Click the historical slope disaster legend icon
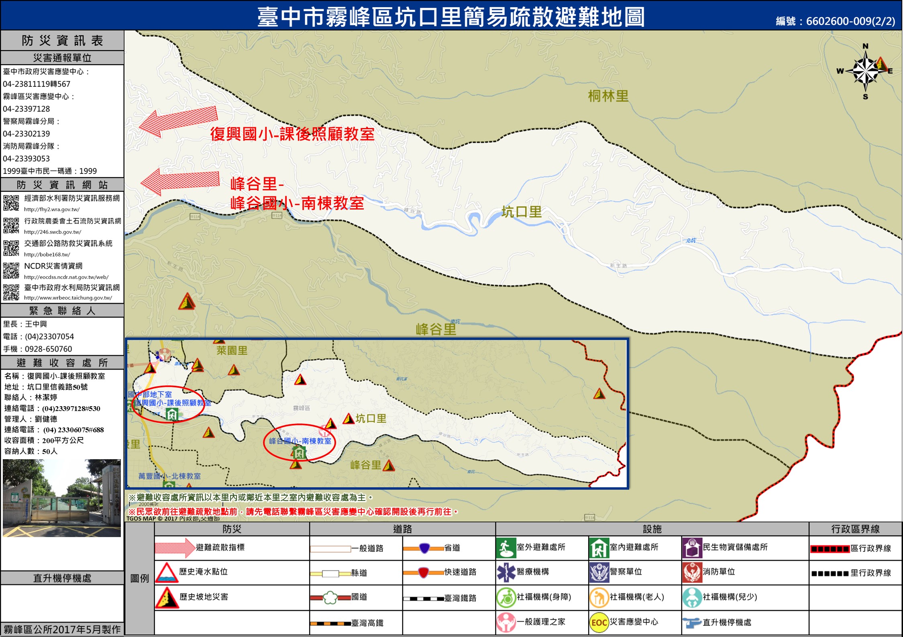Viewport: 903px width, 637px height. 167,598
